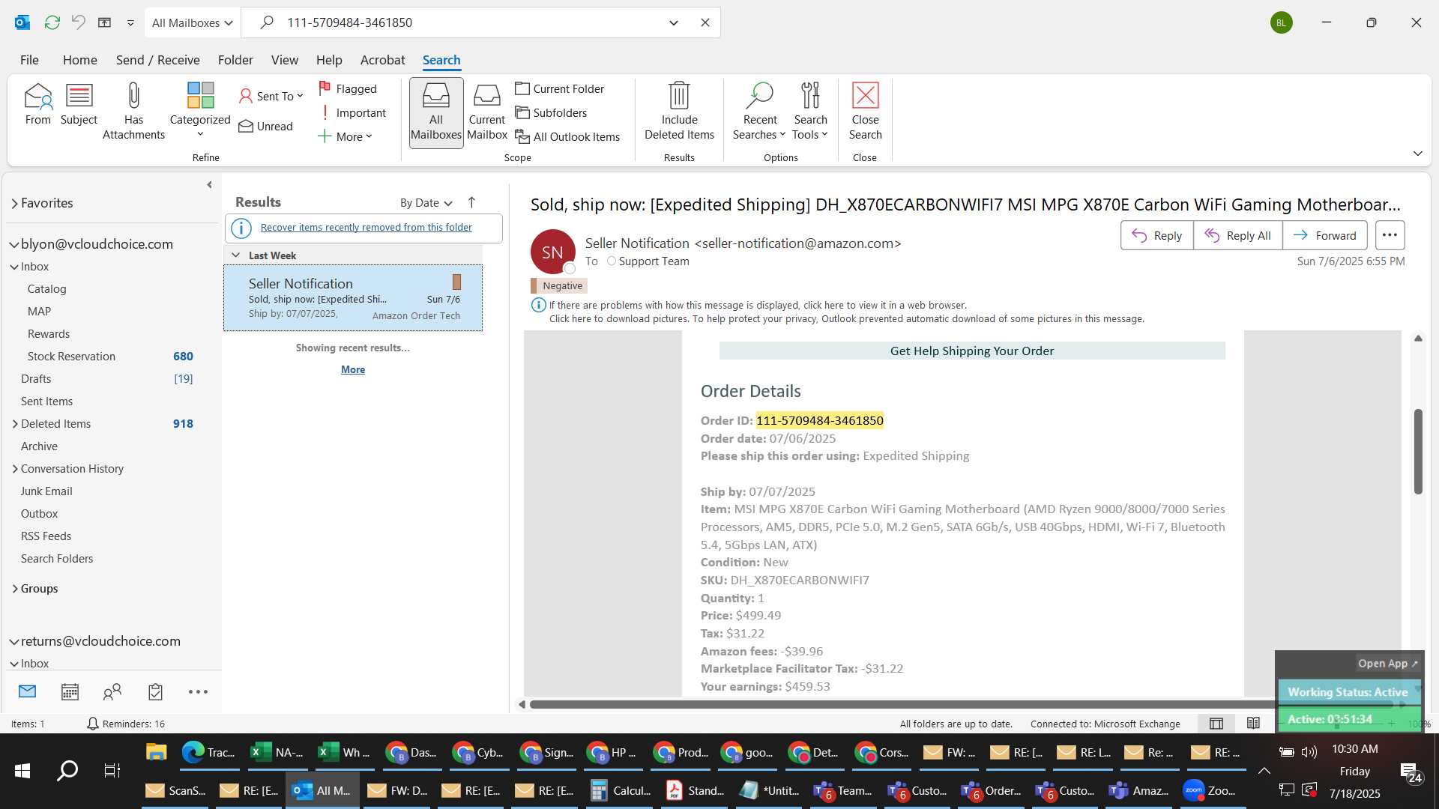Open All Mailboxes scope dropdown

(x=192, y=22)
